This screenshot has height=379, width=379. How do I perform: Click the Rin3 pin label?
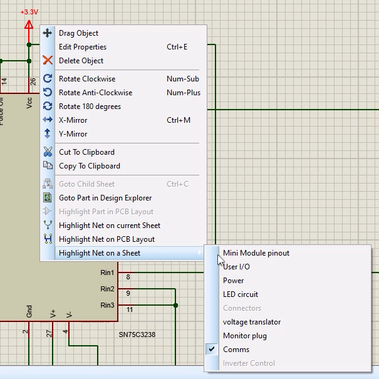[x=107, y=305]
